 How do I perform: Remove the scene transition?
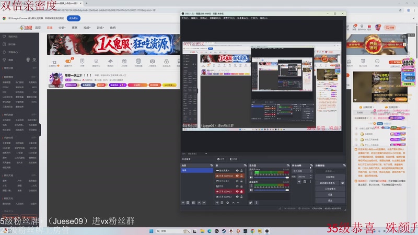coord(305,182)
